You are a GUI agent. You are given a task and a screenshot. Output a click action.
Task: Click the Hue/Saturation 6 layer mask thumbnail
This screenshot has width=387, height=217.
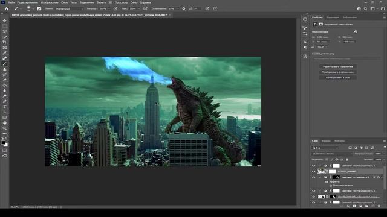point(336,166)
